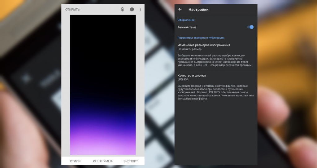This screenshot has width=317, height=168.
Task: Switch to the СТИЛИ tab
Action: pos(75,161)
